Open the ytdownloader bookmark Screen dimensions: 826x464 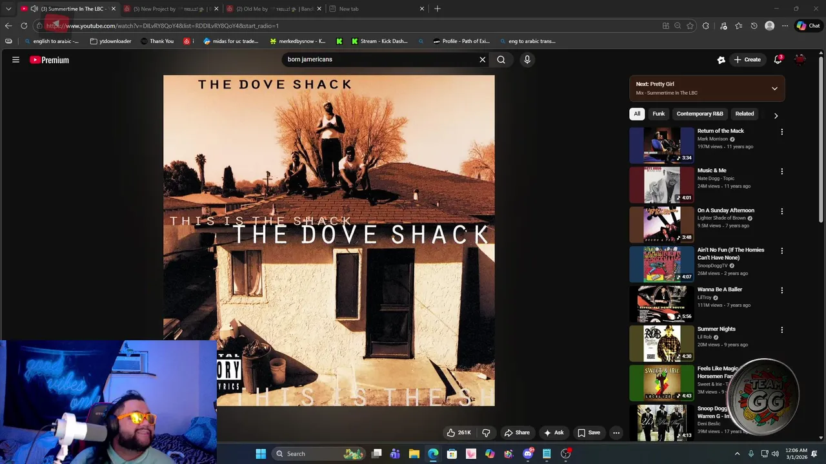click(x=110, y=41)
